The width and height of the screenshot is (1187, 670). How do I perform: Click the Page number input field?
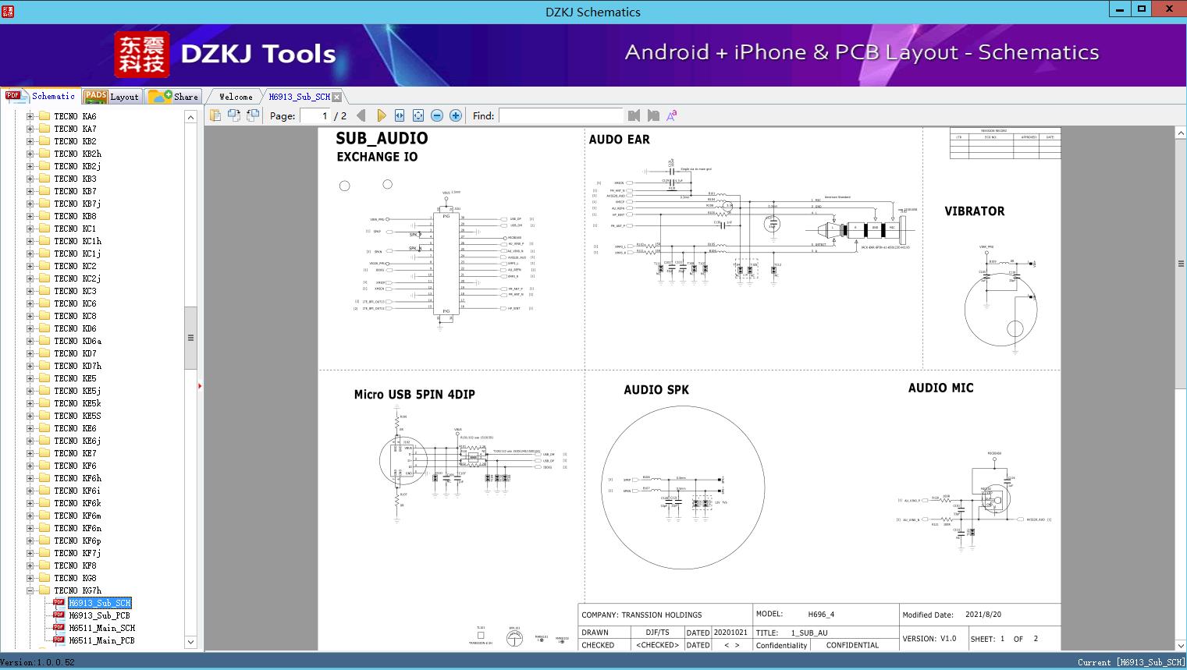click(315, 115)
